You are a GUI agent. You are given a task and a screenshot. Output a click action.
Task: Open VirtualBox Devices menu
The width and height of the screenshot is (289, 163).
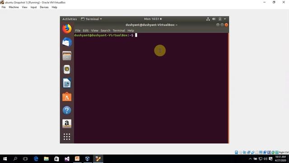[44, 7]
